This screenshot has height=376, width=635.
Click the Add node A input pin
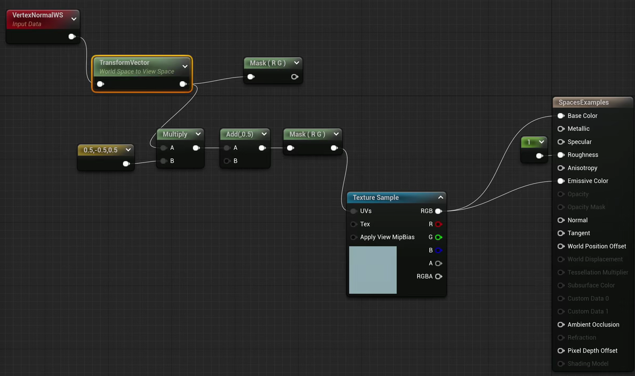227,148
